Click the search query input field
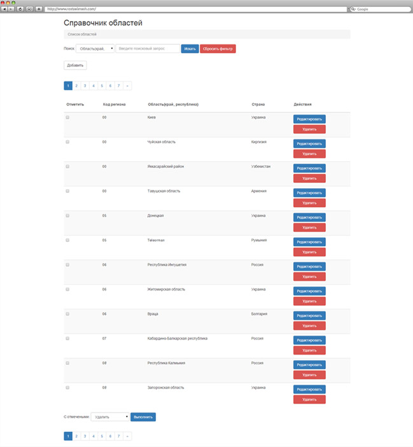The height and width of the screenshot is (447, 413). click(x=148, y=49)
